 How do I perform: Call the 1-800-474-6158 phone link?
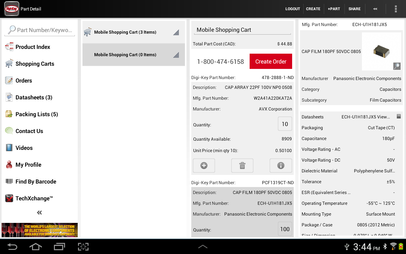click(220, 61)
